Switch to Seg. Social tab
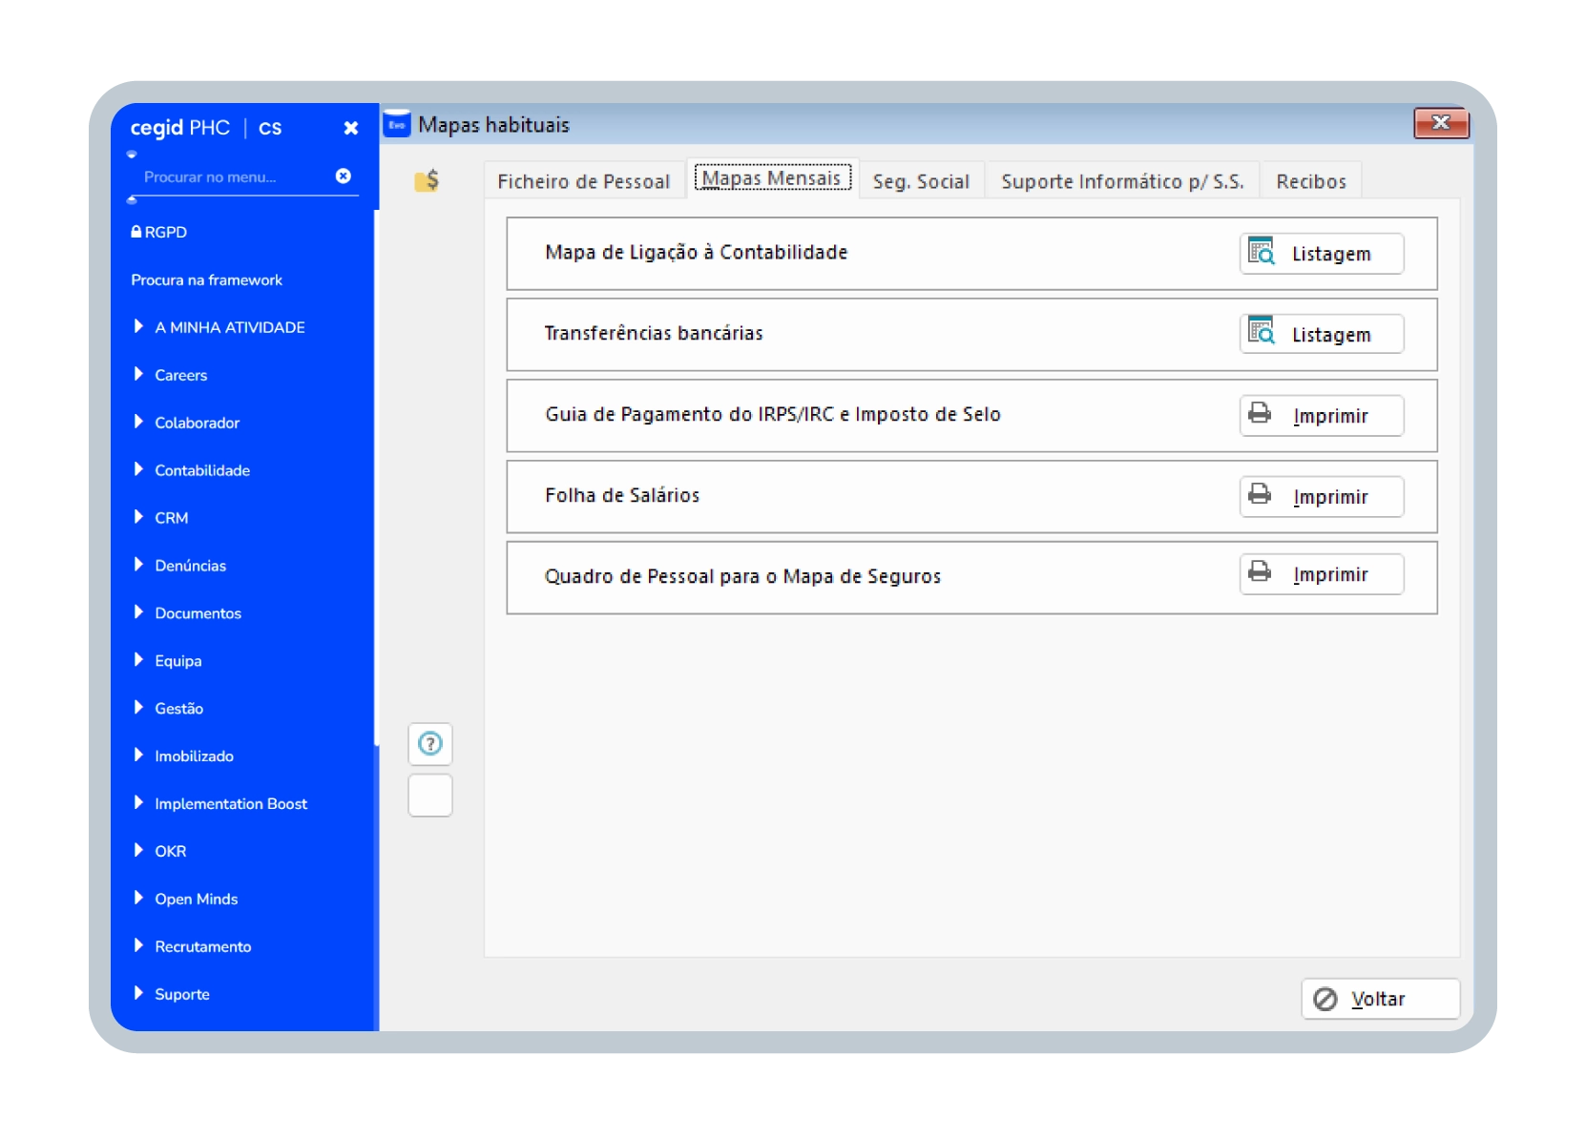 (921, 181)
